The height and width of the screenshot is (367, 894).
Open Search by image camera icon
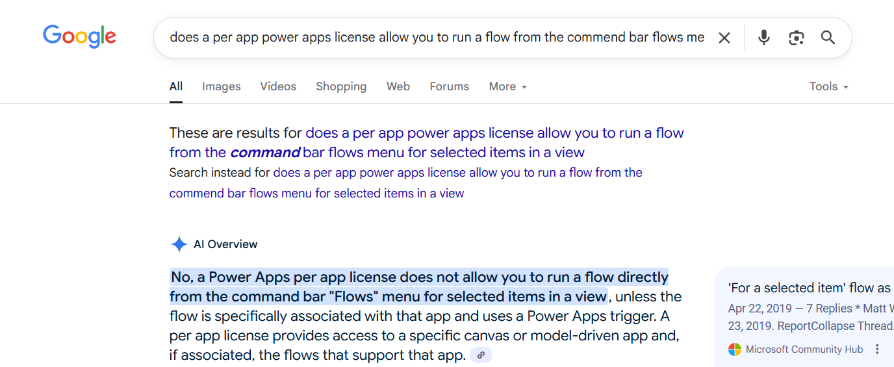796,38
